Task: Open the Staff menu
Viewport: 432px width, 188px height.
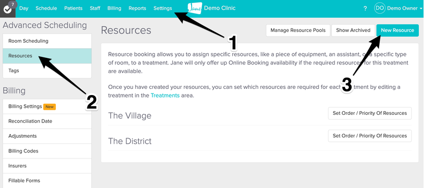Action: pyautogui.click(x=95, y=8)
